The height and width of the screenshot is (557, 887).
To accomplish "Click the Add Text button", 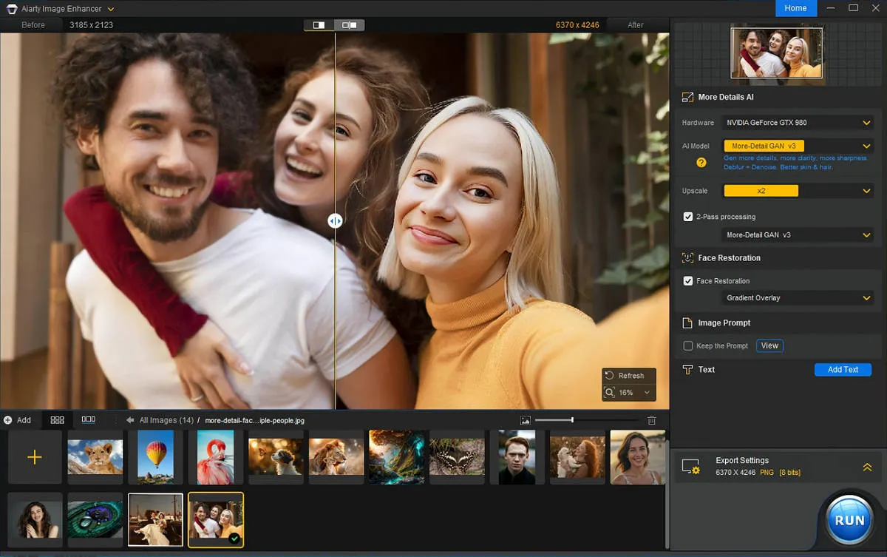I will [x=843, y=369].
